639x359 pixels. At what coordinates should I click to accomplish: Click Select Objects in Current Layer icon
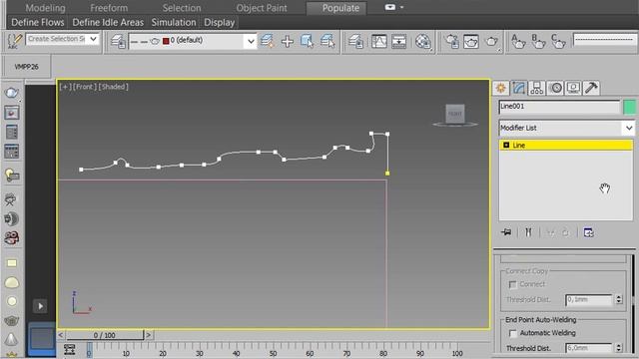click(x=307, y=41)
